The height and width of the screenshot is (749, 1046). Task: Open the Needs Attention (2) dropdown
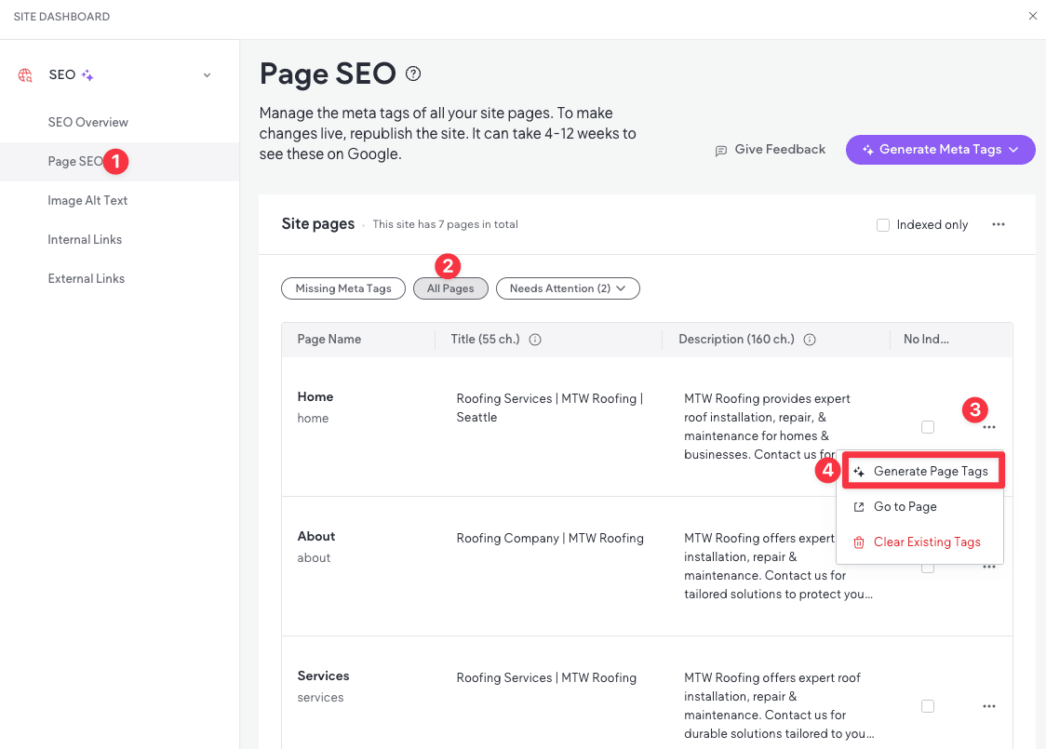(568, 288)
